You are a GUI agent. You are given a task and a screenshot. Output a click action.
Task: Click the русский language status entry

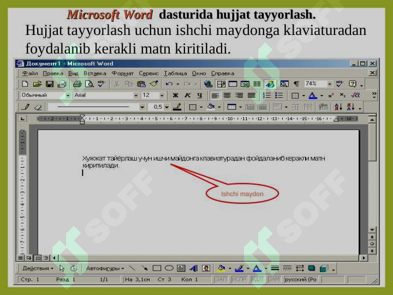(301, 280)
